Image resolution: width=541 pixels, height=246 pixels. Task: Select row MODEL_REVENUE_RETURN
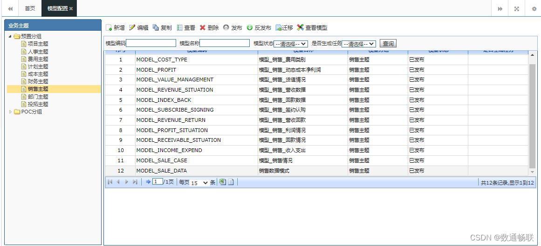[x=316, y=120]
